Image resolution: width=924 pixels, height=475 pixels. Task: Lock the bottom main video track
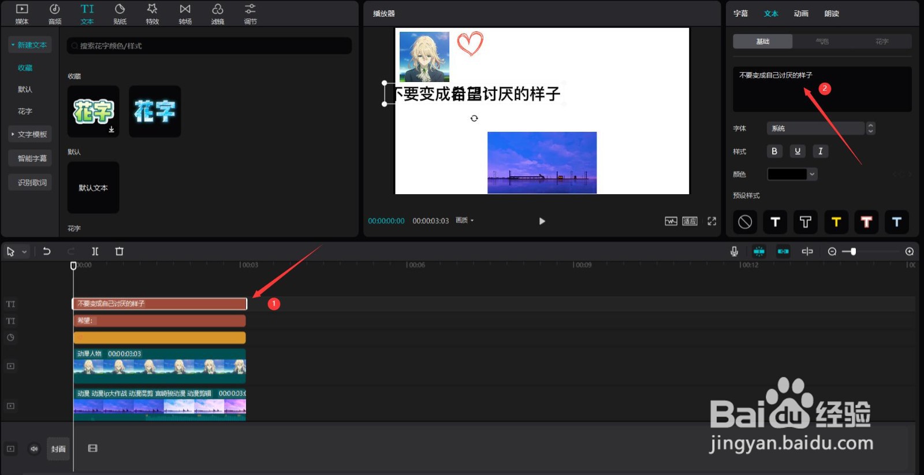coord(10,448)
